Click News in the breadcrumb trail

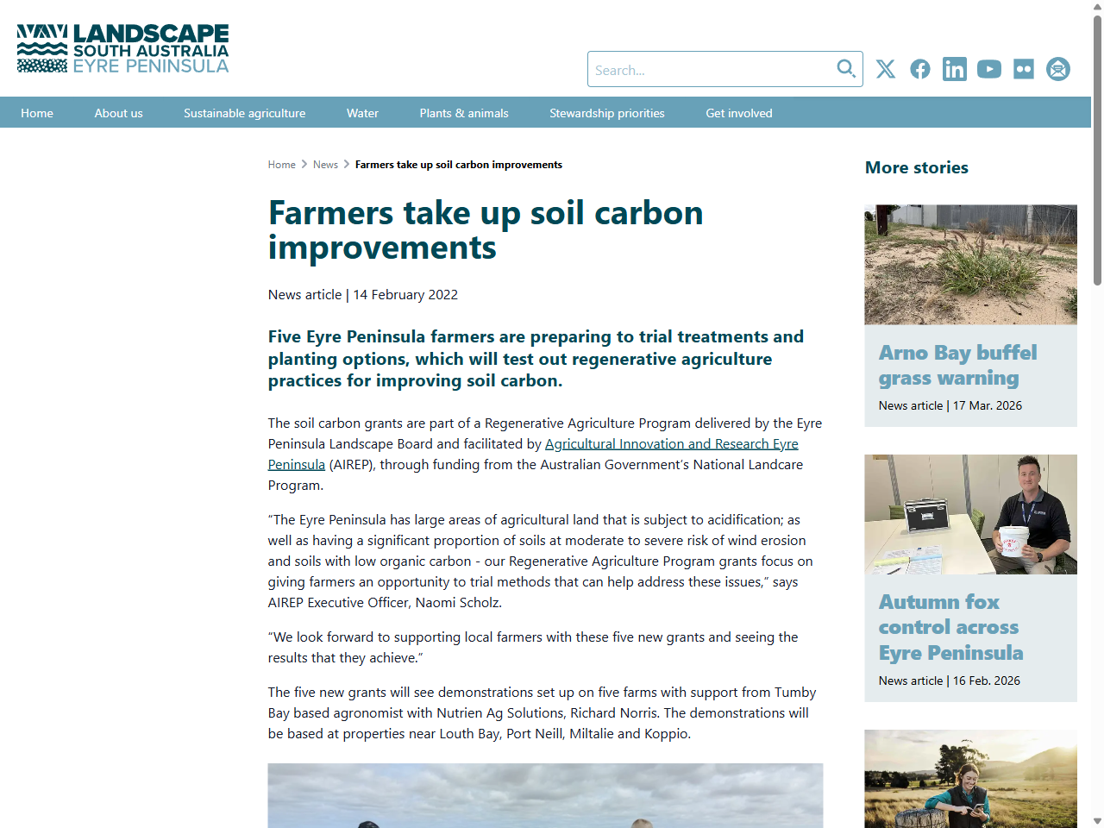(325, 164)
